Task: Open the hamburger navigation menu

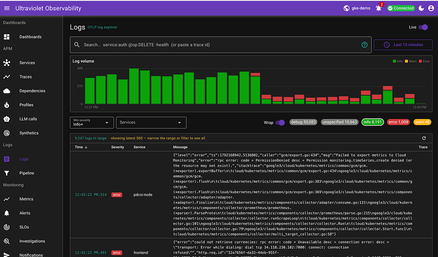Action: (7, 9)
